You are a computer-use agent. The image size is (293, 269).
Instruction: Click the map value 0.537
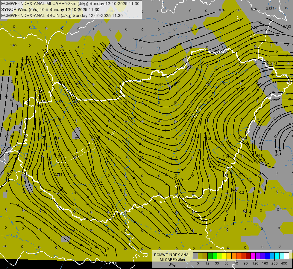point(270,9)
